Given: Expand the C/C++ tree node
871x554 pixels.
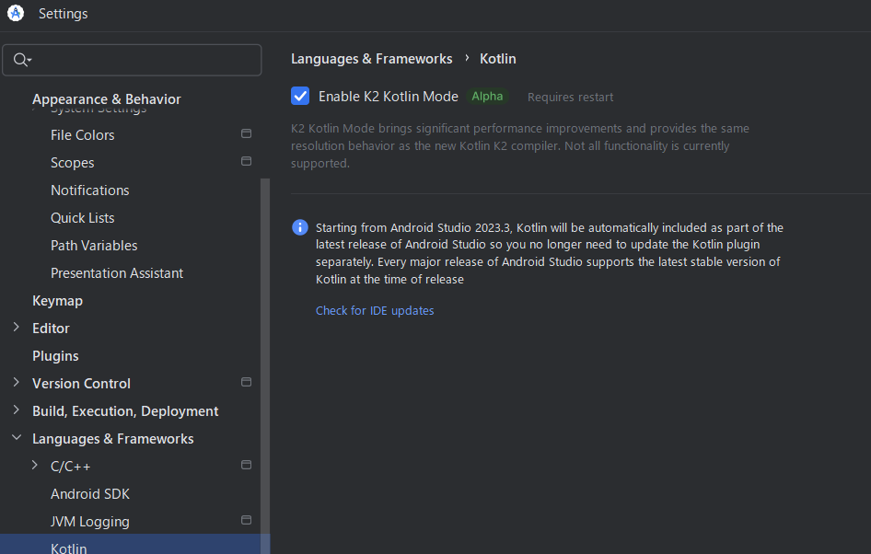Looking at the screenshot, I should pos(35,466).
